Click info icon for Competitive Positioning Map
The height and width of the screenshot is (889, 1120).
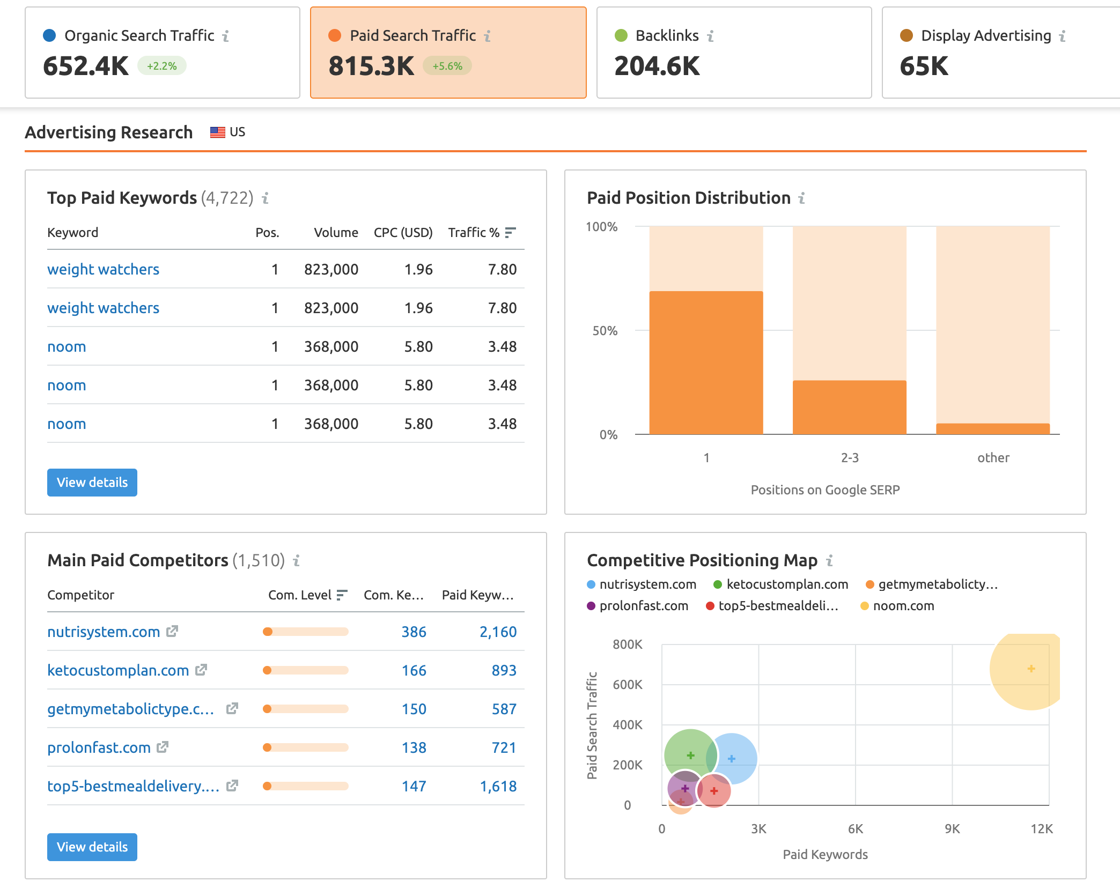click(829, 561)
